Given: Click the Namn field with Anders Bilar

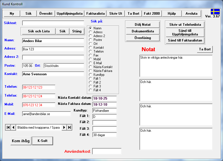Looking at the screenshot, I should pos(53,41).
